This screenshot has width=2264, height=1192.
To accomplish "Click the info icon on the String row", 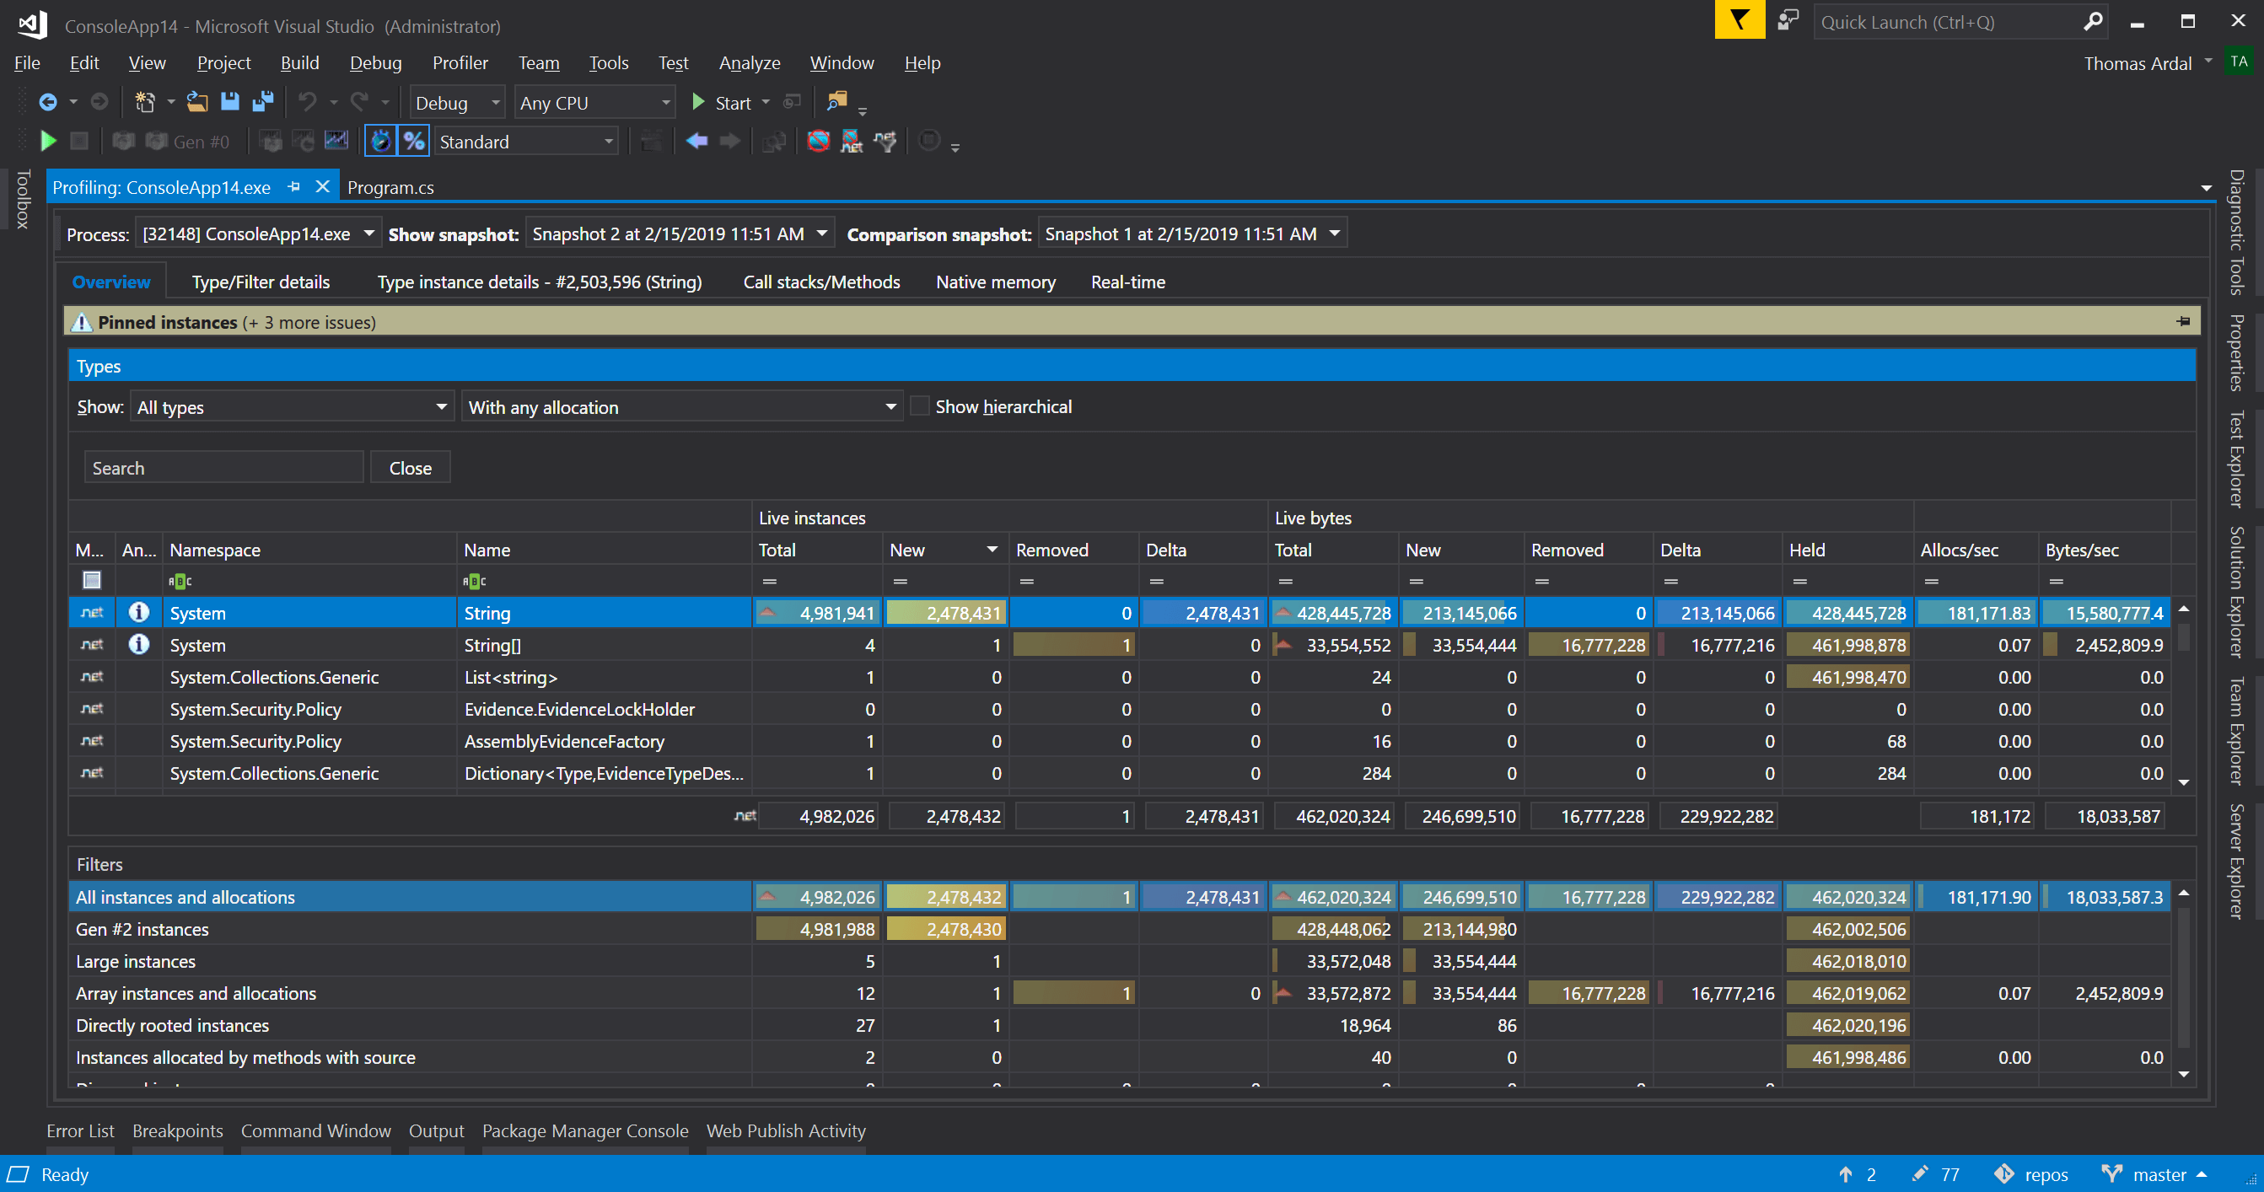I will [138, 612].
